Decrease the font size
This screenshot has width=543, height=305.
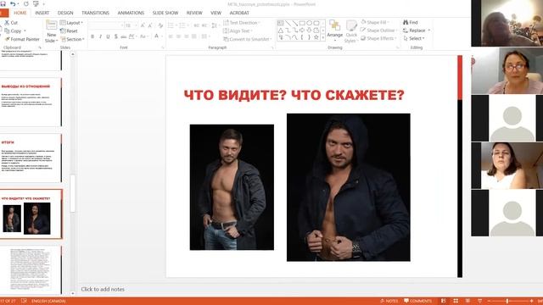tap(150, 25)
